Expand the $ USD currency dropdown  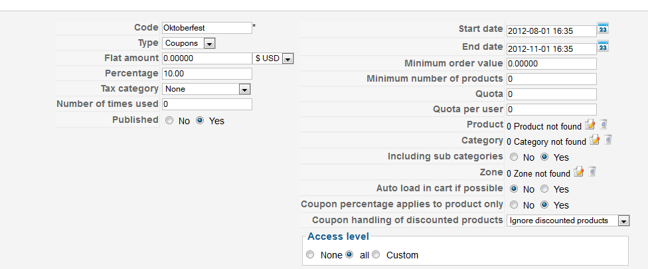tap(273, 58)
